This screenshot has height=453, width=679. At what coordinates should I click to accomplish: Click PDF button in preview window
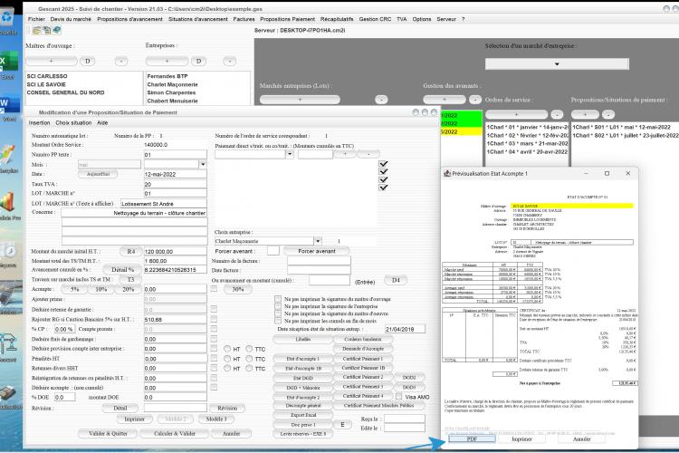point(472,439)
